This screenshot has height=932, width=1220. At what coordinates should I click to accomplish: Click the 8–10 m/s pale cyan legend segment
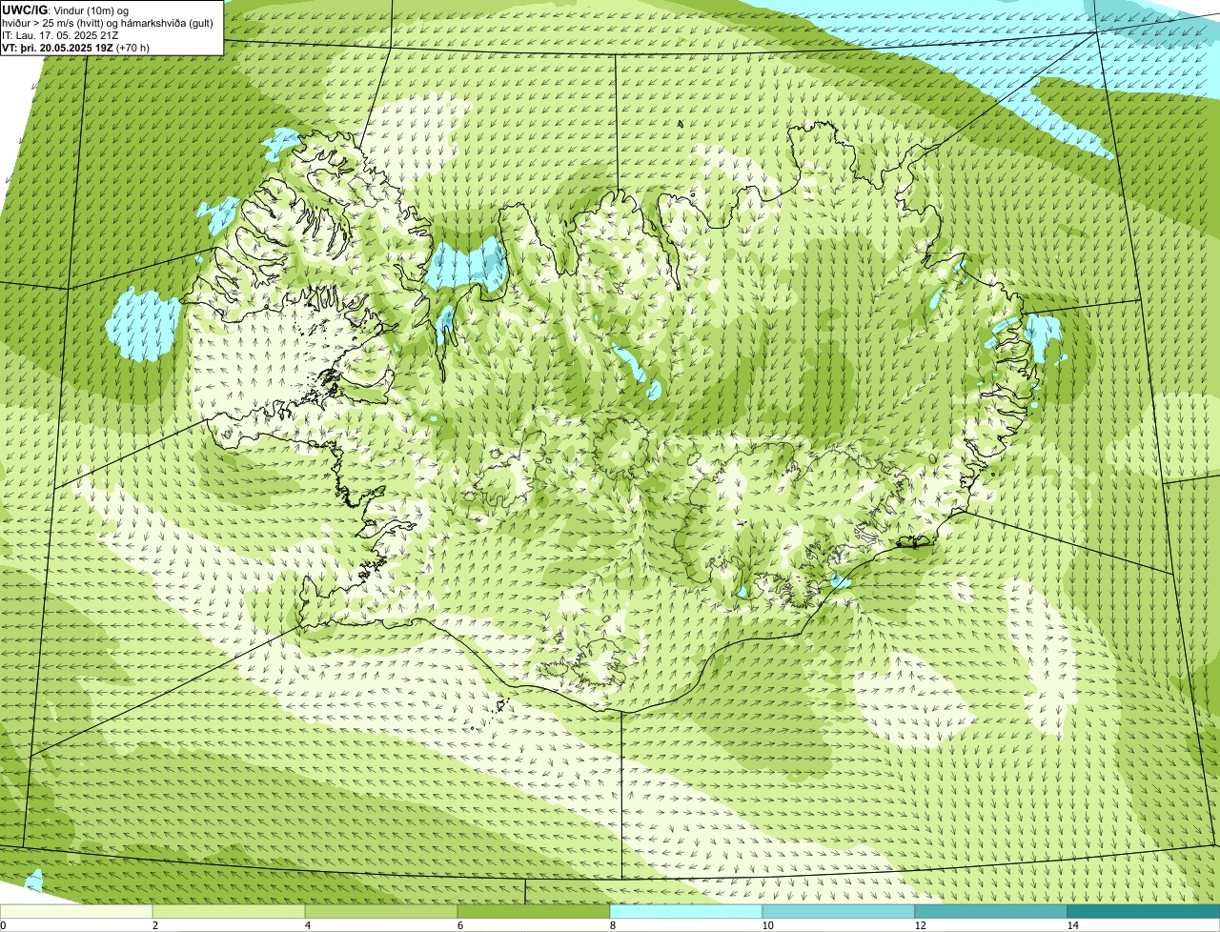coord(686,911)
